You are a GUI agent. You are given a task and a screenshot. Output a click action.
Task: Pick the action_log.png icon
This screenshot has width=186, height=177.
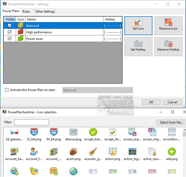(x=132, y=152)
